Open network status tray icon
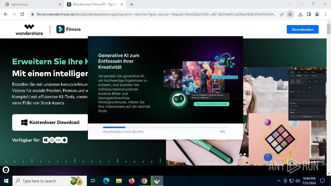 click(x=291, y=181)
